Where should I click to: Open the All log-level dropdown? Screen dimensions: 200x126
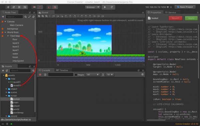coord(93,75)
